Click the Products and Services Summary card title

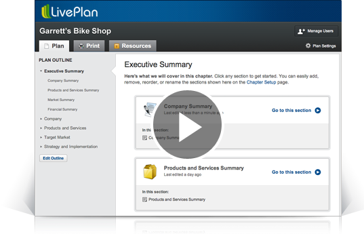pyautogui.click(x=204, y=168)
